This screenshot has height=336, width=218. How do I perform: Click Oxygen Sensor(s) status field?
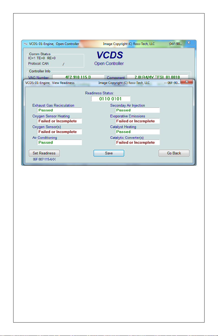[60, 132]
